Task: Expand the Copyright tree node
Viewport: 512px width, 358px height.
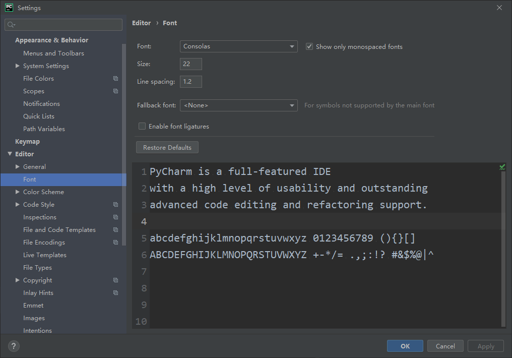Action: (18, 280)
